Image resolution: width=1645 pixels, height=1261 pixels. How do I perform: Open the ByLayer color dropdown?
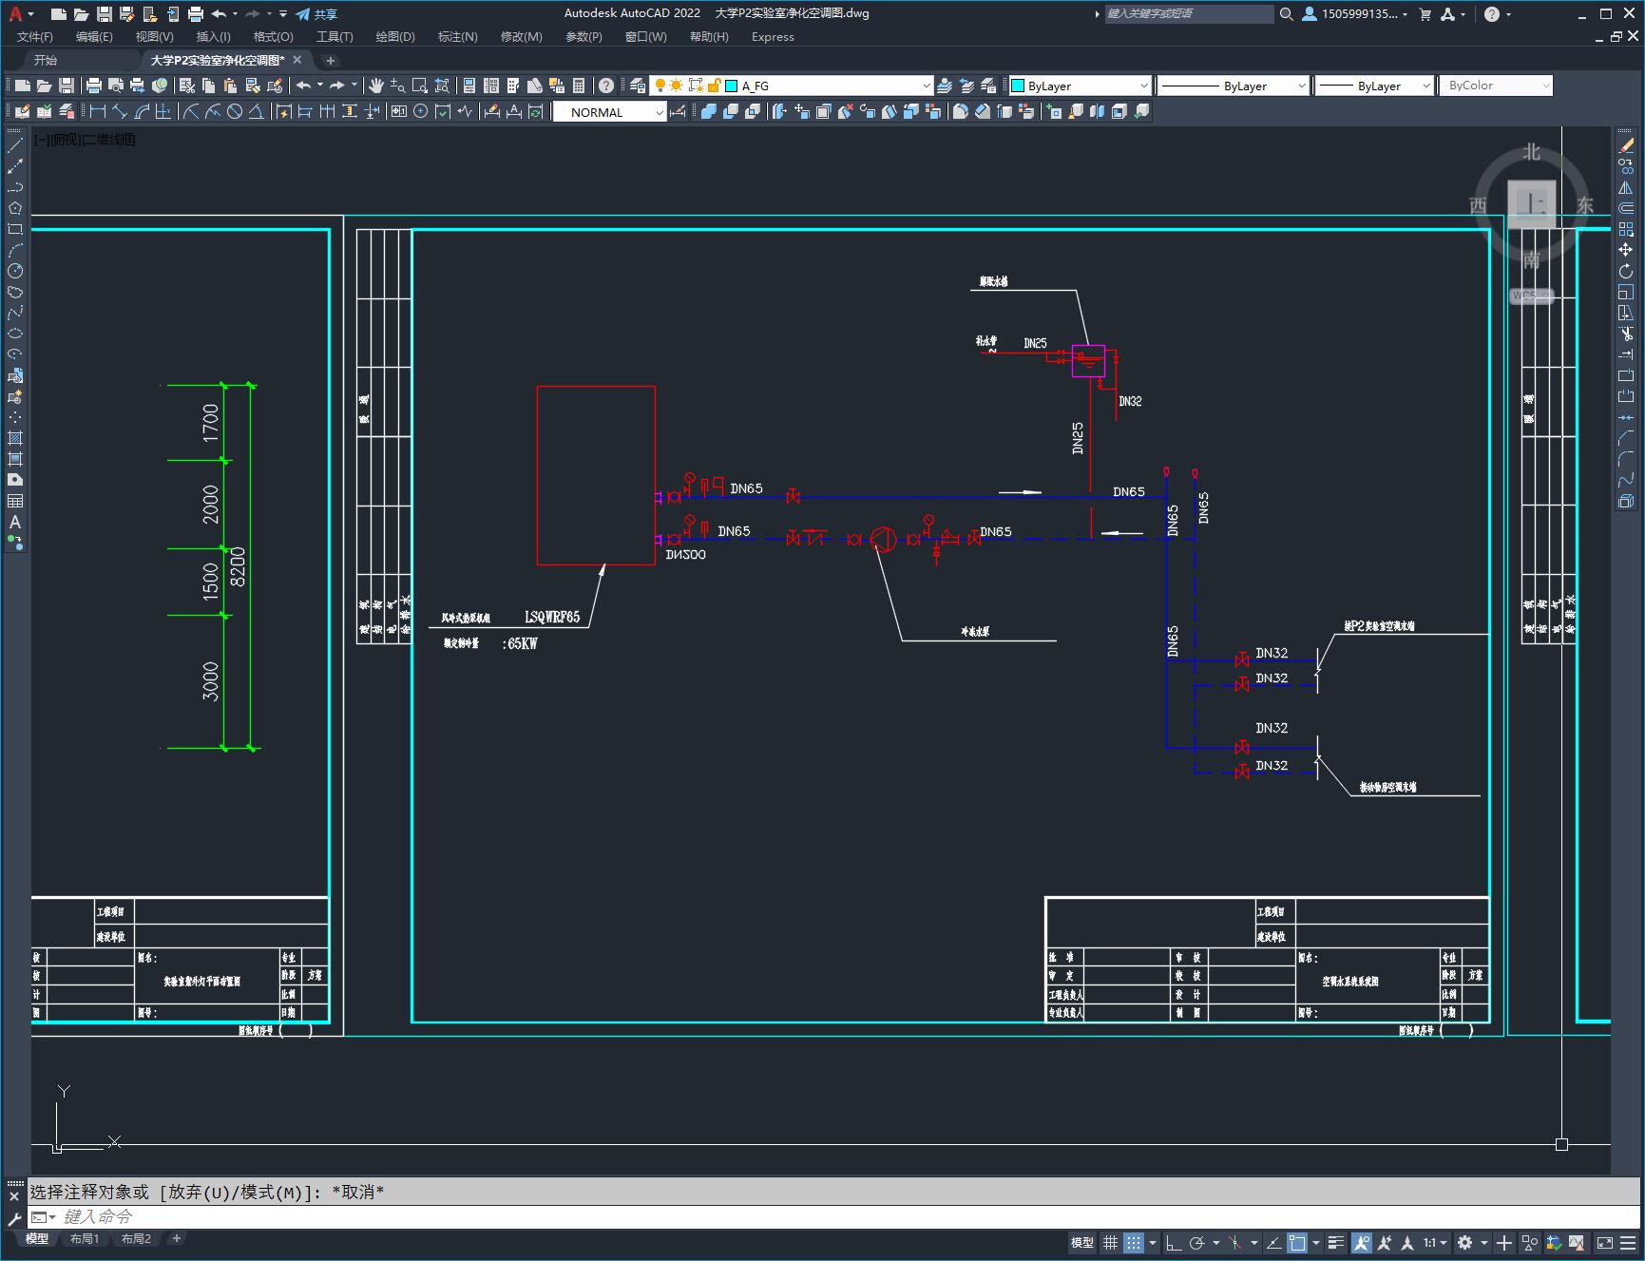point(1143,86)
